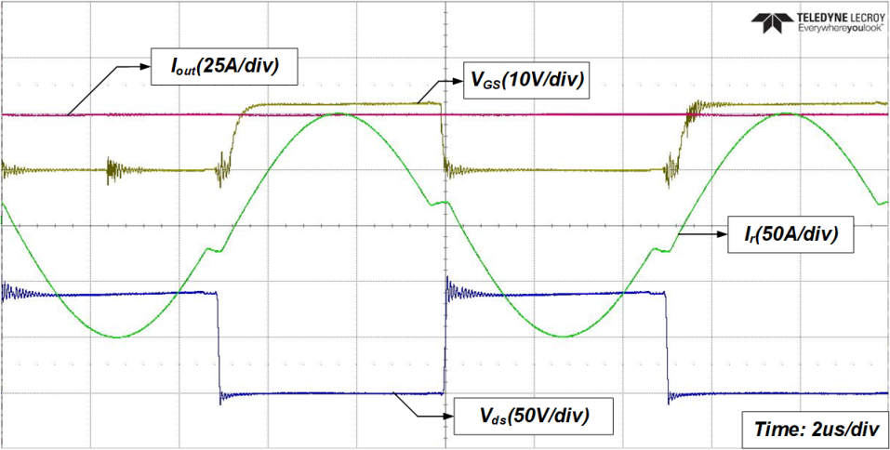Click first trough of green Ir waveform
Viewport: 890px width, 450px height.
pyautogui.click(x=116, y=336)
